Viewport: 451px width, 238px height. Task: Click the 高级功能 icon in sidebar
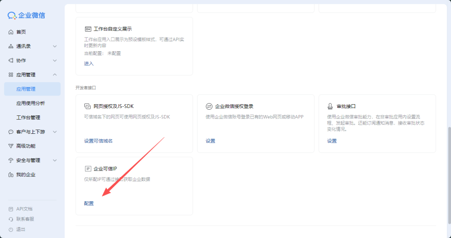11,146
